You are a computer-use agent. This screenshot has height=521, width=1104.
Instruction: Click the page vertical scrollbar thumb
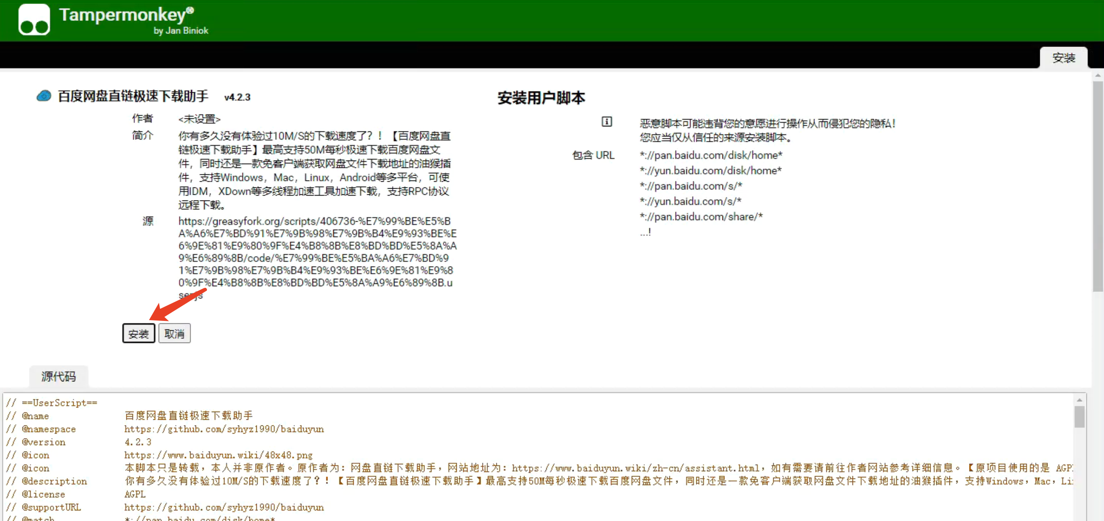click(1097, 186)
